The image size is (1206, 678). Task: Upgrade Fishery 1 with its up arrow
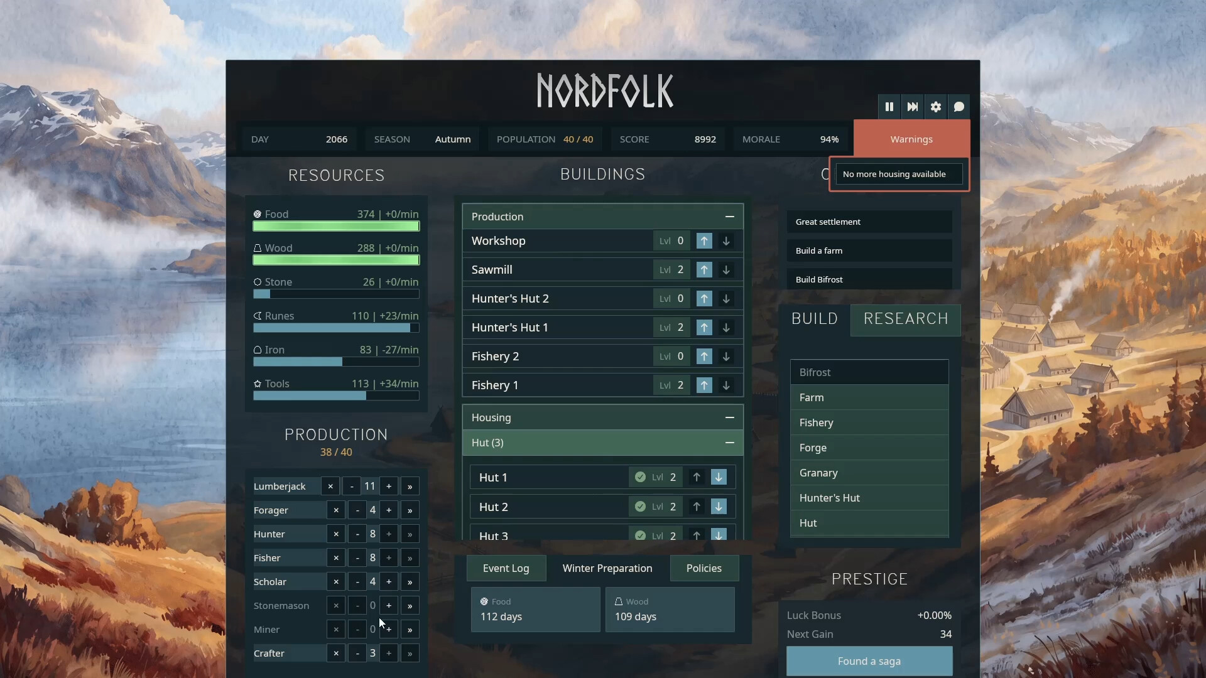pos(704,385)
